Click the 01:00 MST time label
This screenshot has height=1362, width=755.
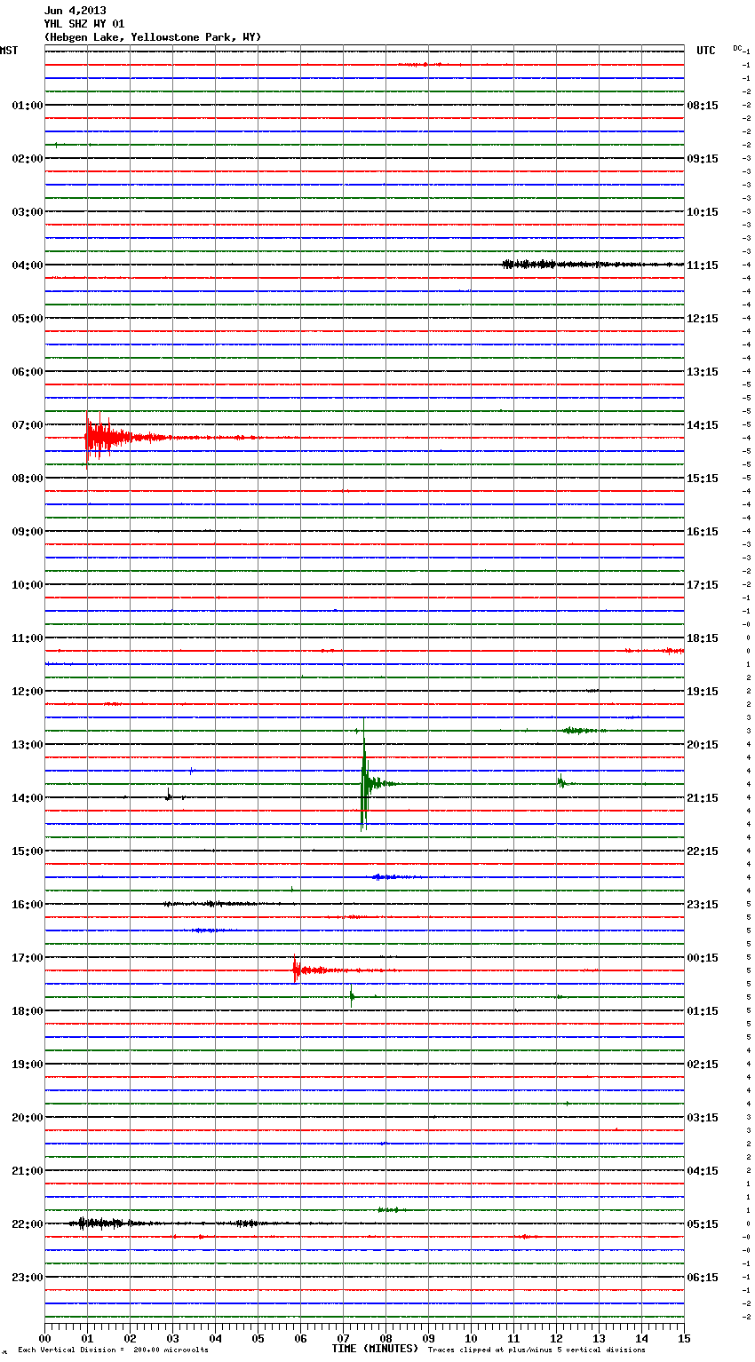tap(27, 105)
